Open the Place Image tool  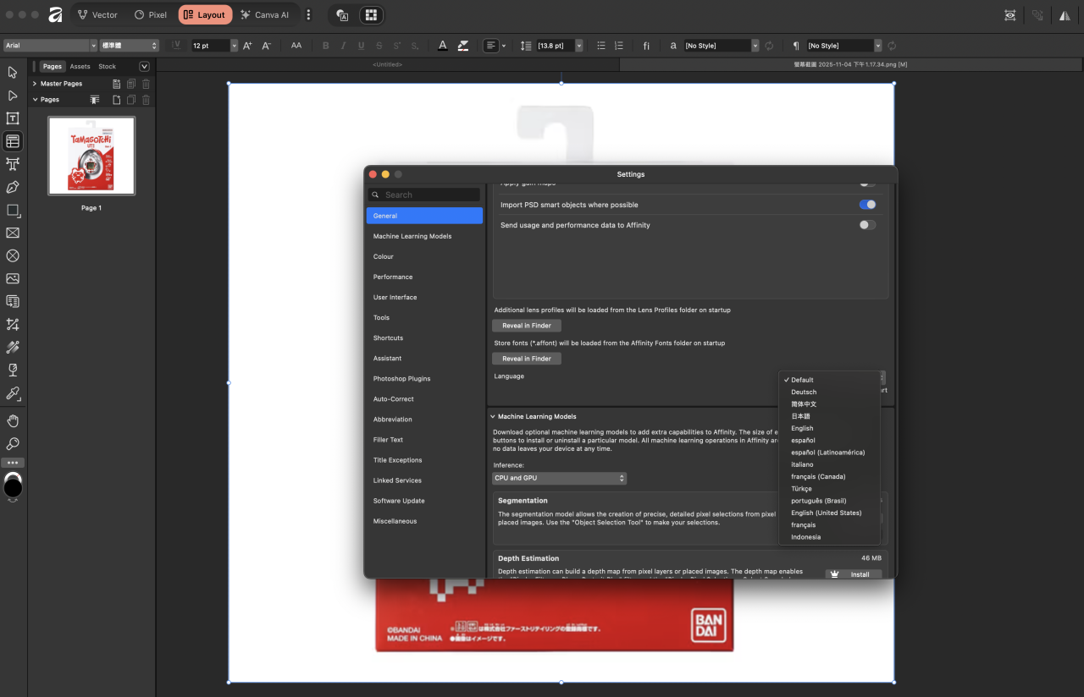tap(12, 278)
